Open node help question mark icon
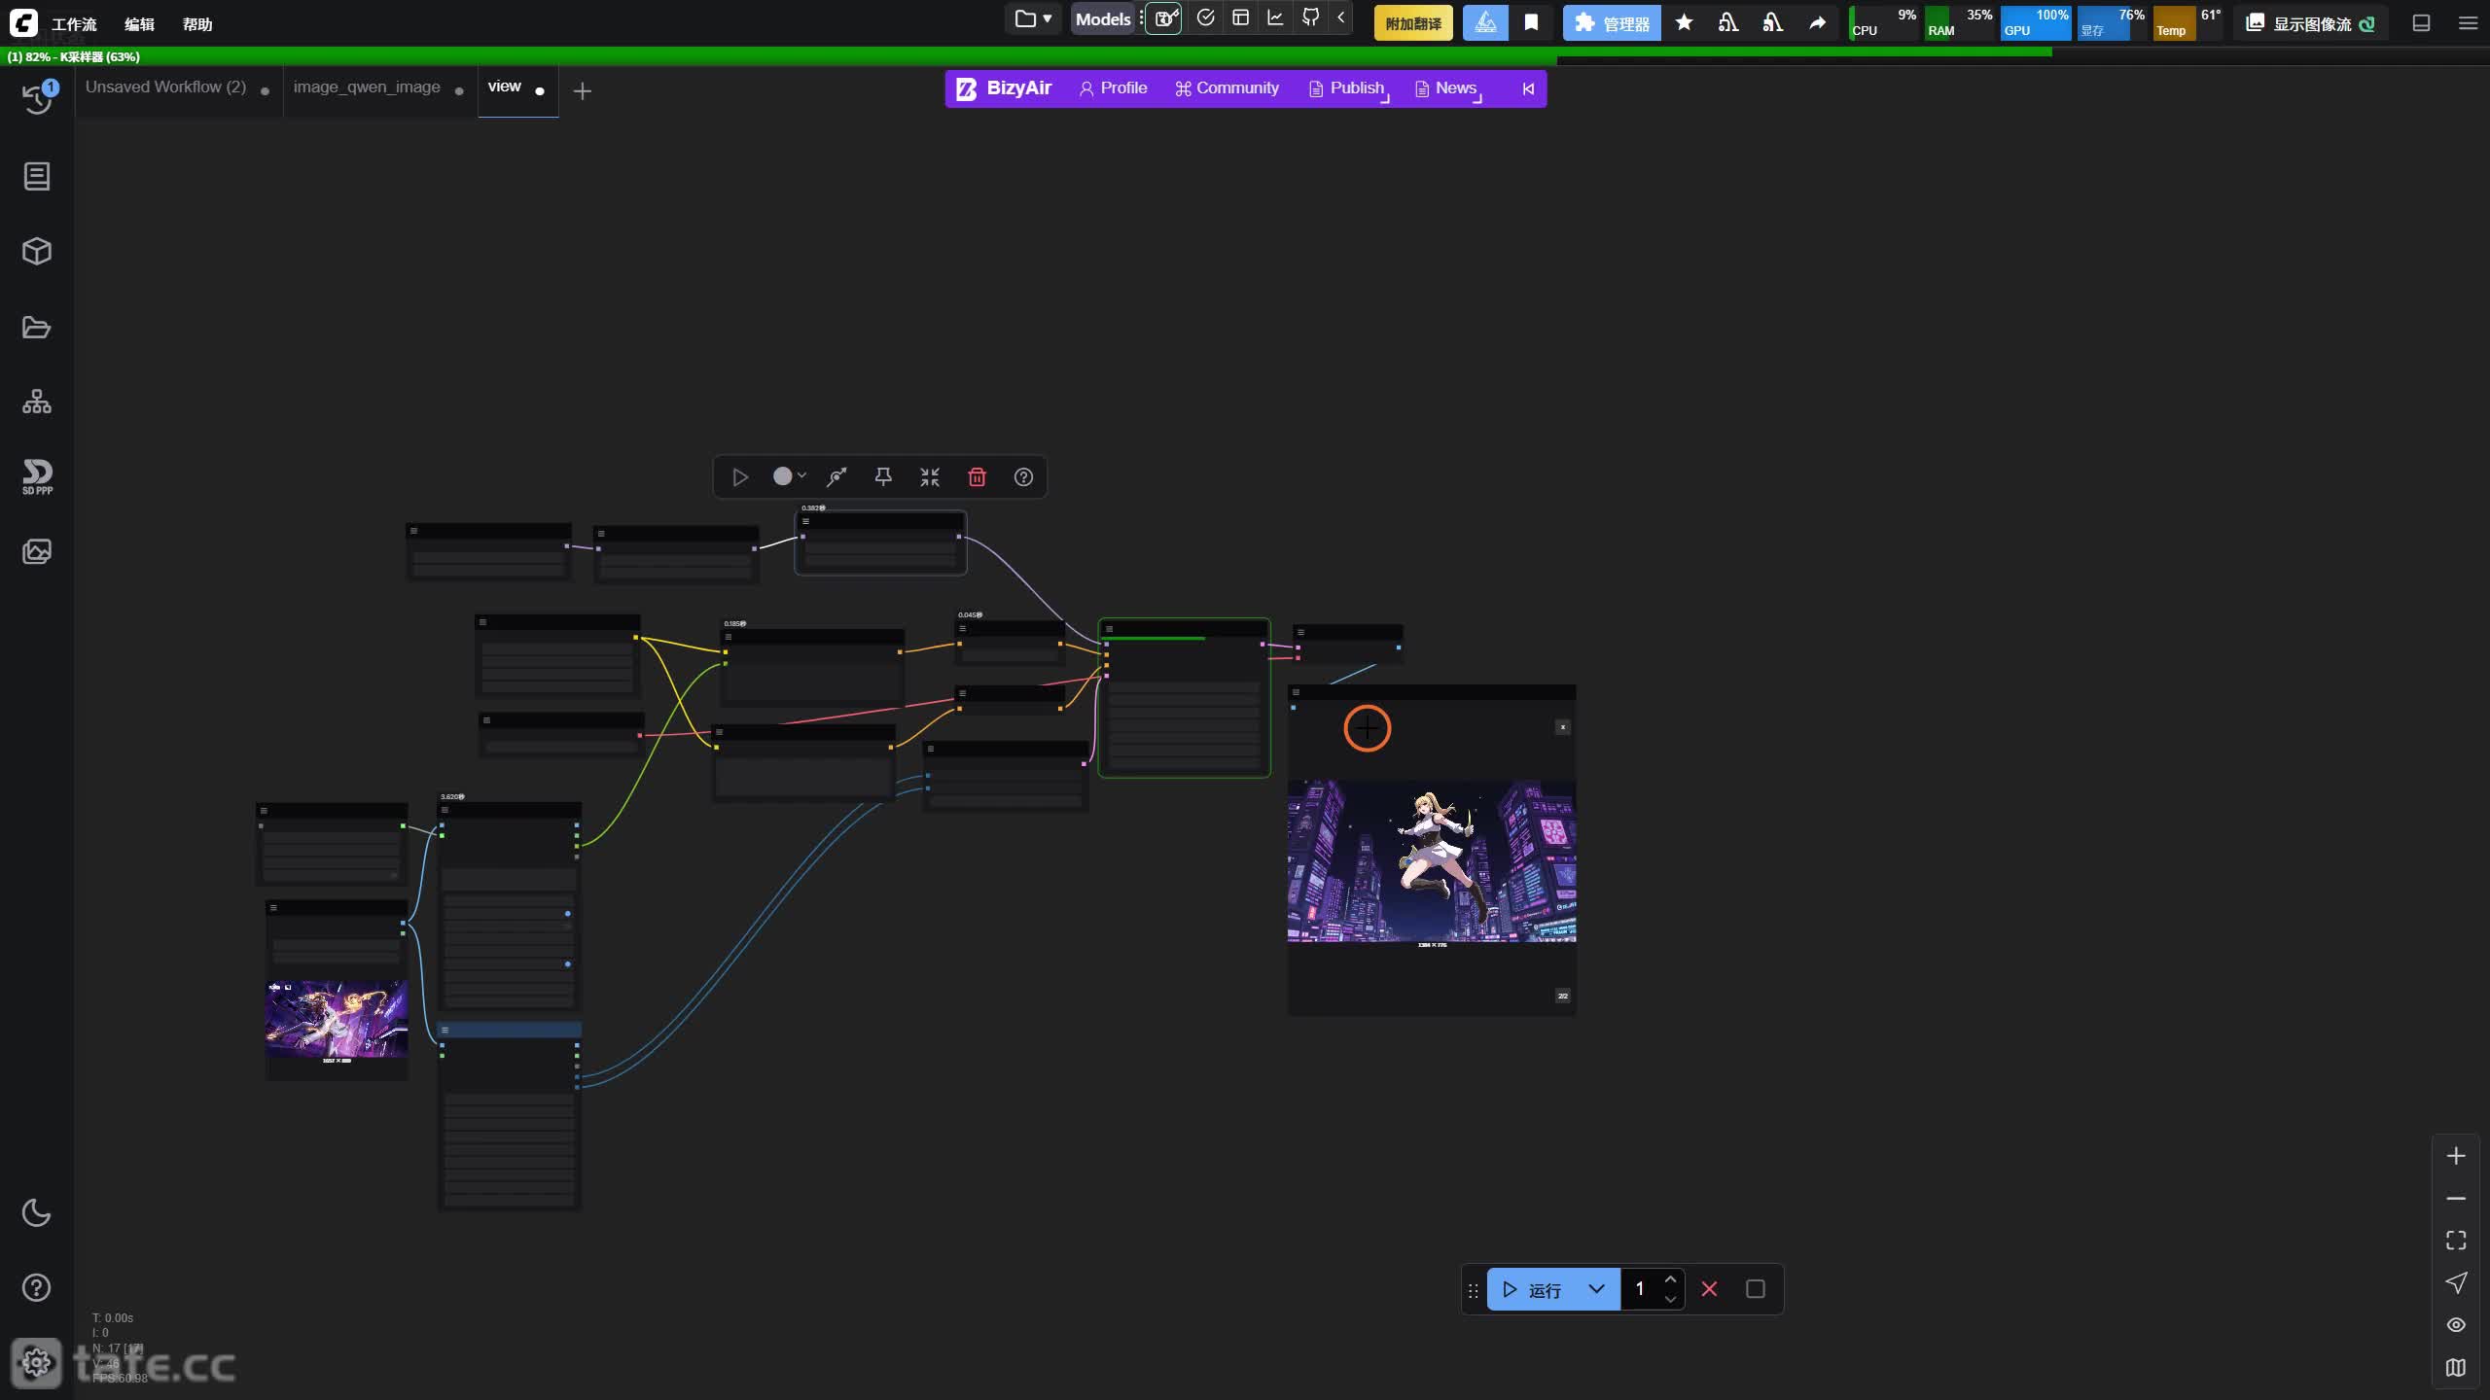The height and width of the screenshot is (1400, 2490). 1023,477
